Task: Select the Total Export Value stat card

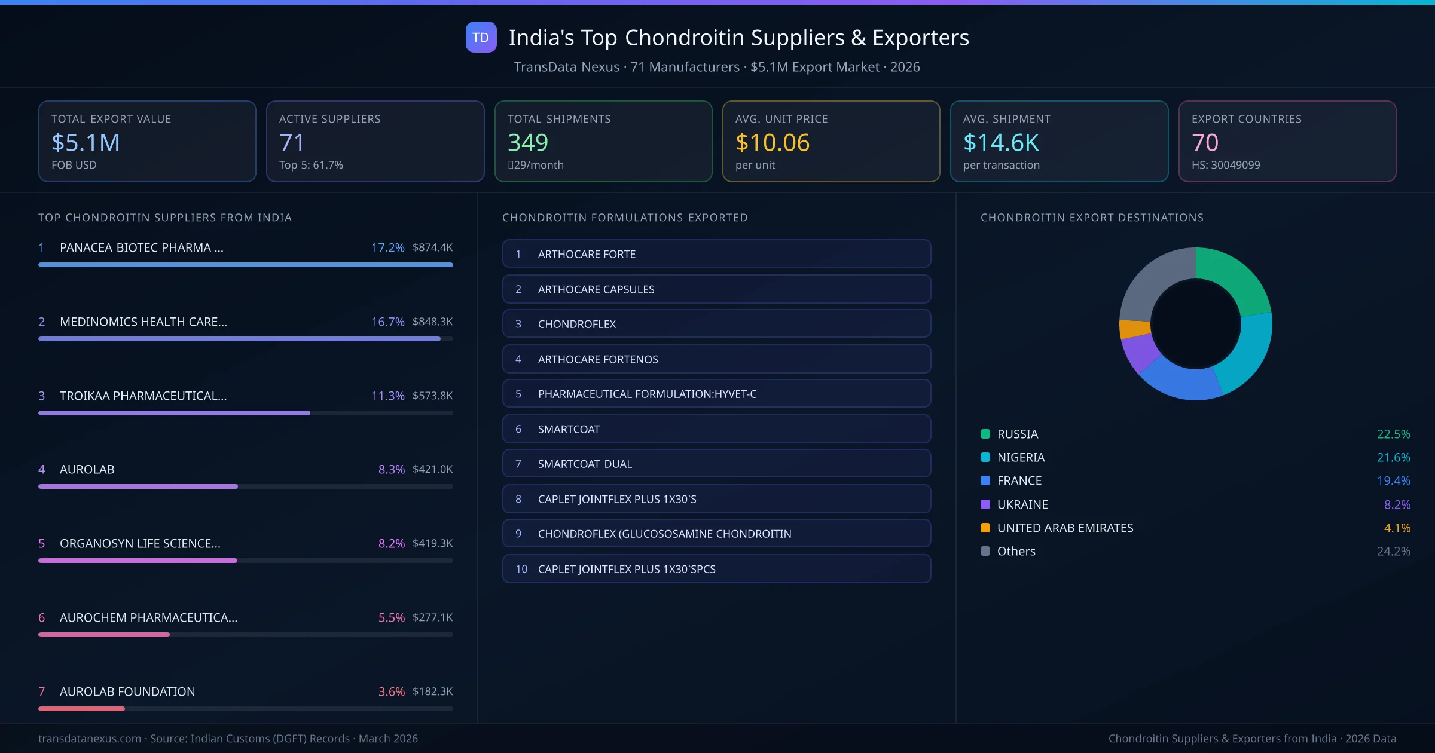Action: [x=147, y=141]
